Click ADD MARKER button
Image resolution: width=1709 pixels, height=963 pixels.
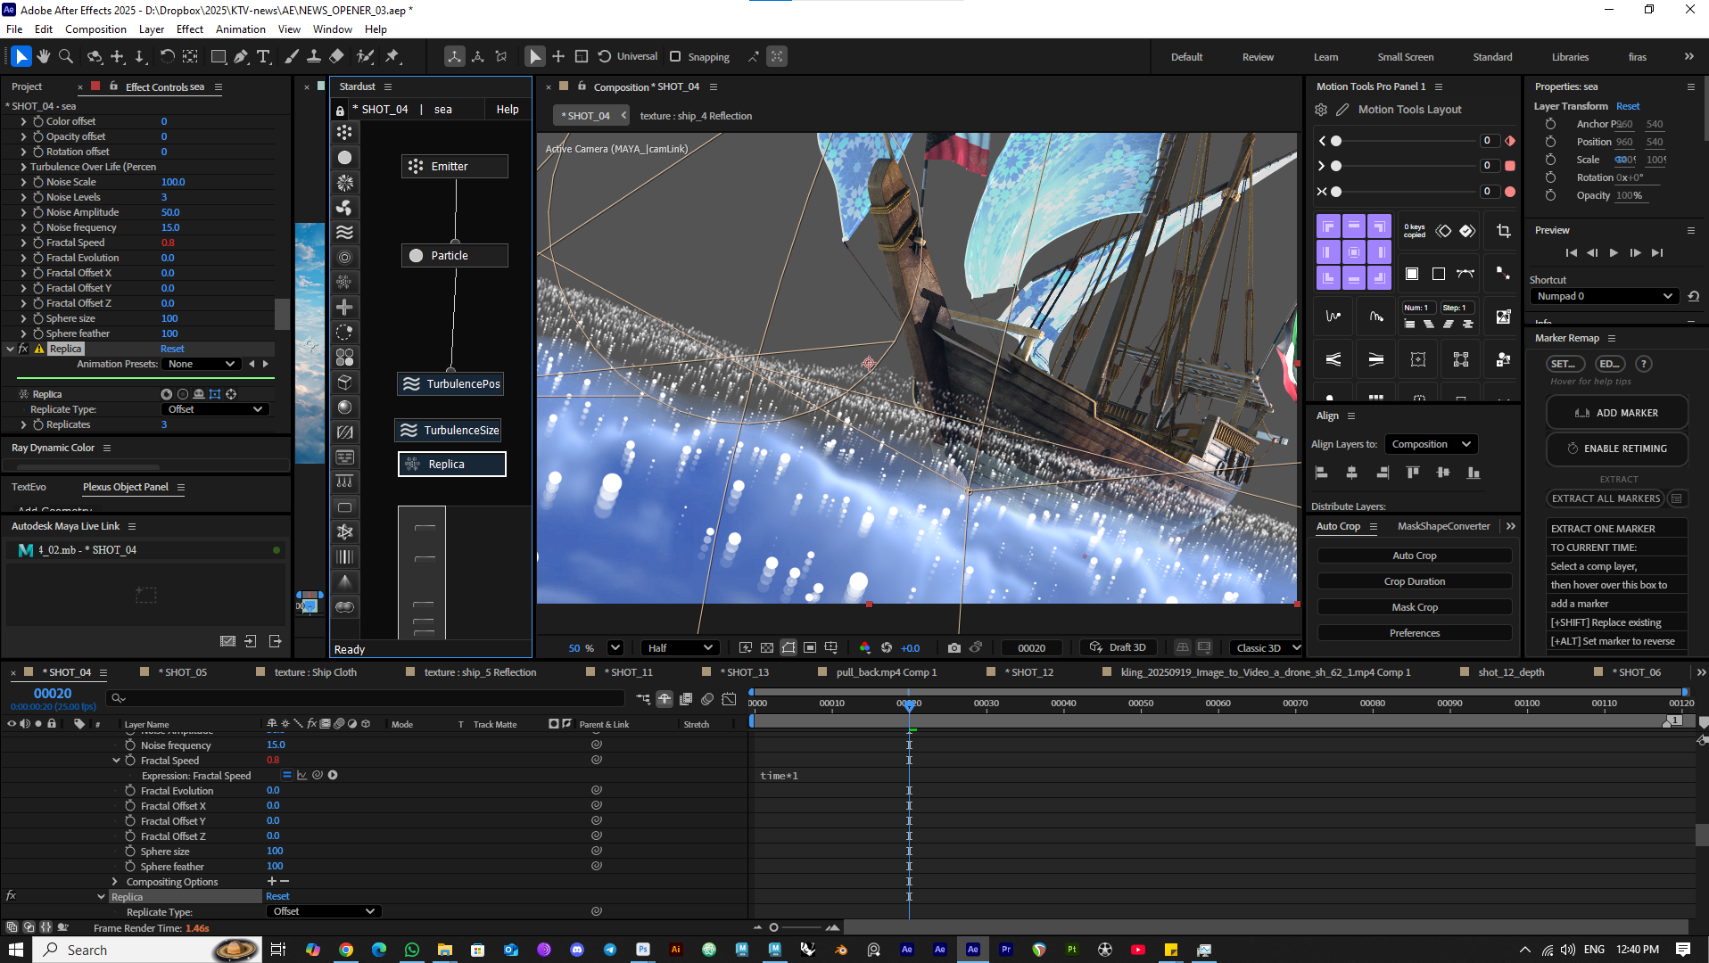tap(1616, 413)
